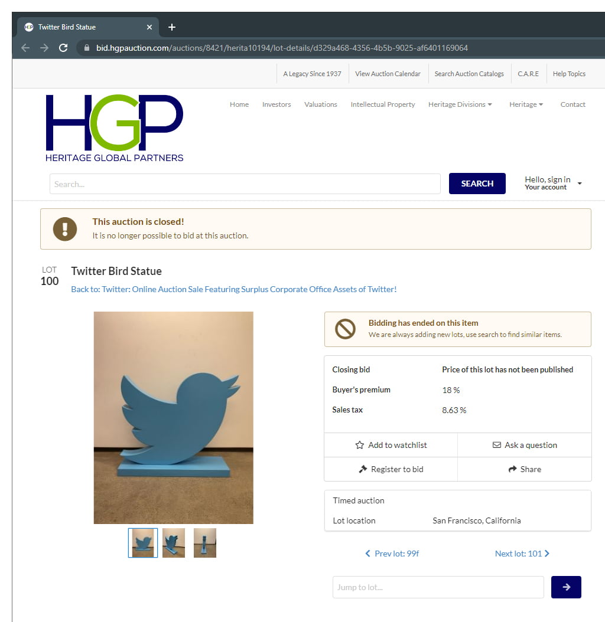Image resolution: width=605 pixels, height=622 pixels.
Task: Click the Ask a question text
Action: (531, 445)
